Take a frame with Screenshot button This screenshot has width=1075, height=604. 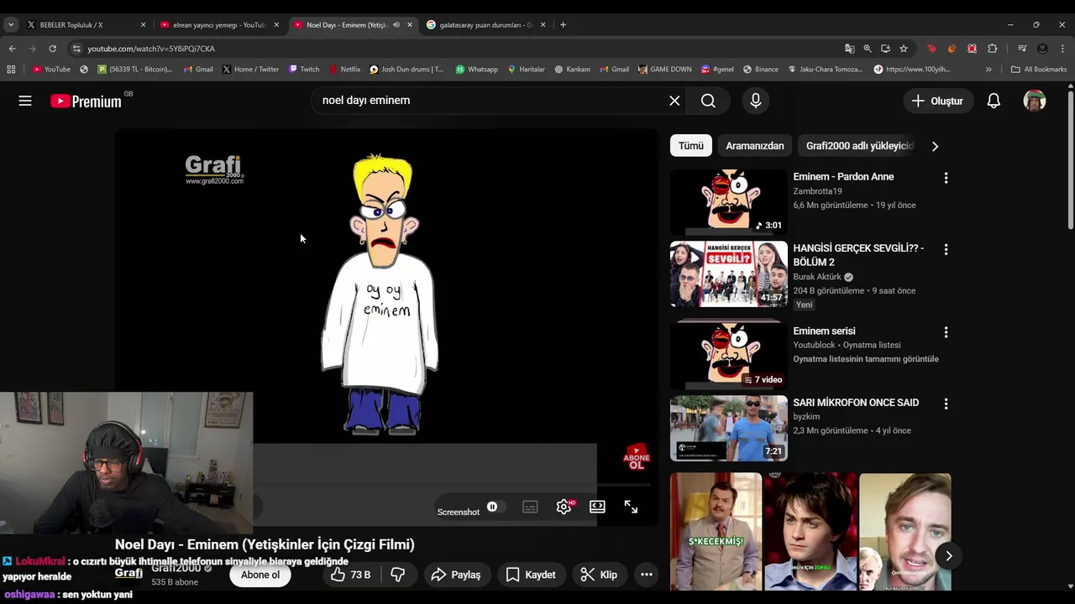coord(459,512)
